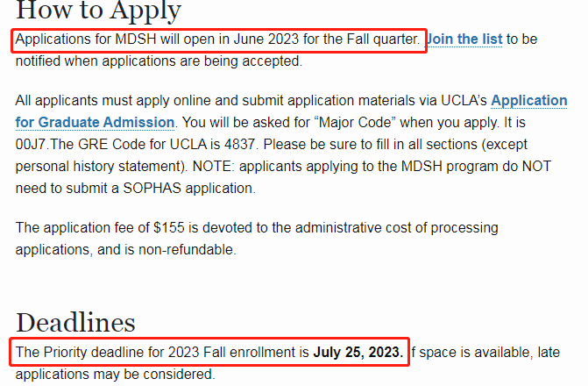Click the "administrative cost of processing" phrase
Viewport: 588px width, 386px height.
397,227
